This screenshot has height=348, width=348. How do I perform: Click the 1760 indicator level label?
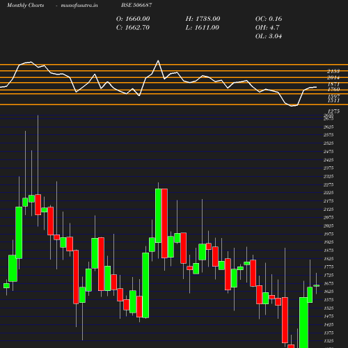click(333, 89)
